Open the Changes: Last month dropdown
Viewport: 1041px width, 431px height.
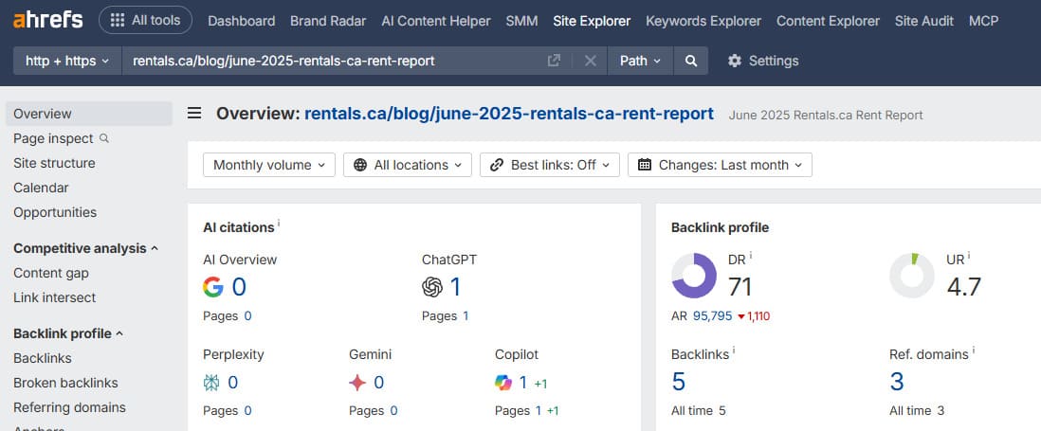pyautogui.click(x=720, y=165)
